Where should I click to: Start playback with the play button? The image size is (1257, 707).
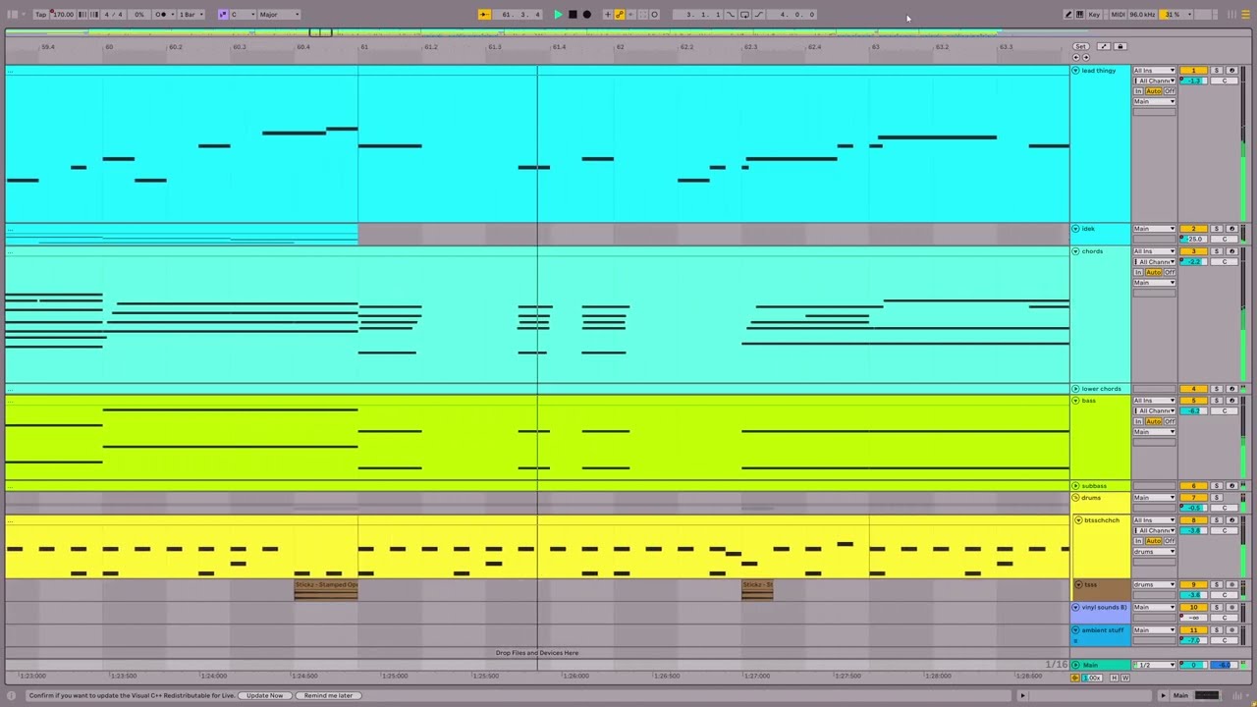558,14
